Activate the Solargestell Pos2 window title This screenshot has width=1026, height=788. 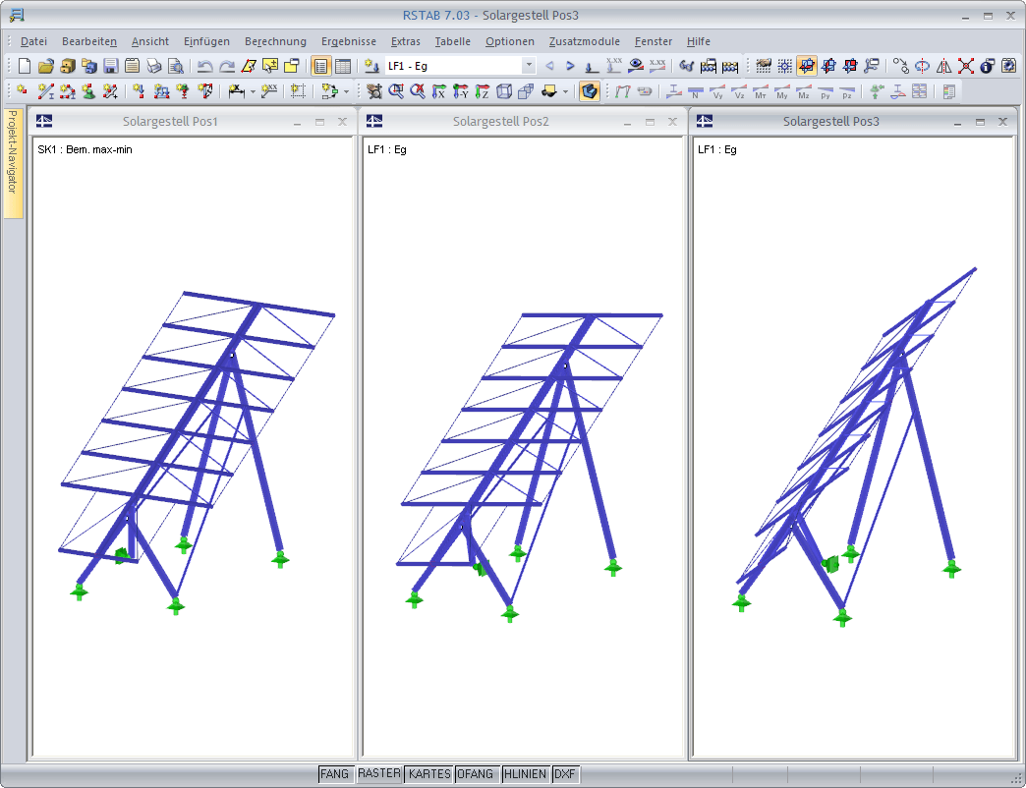tap(500, 122)
